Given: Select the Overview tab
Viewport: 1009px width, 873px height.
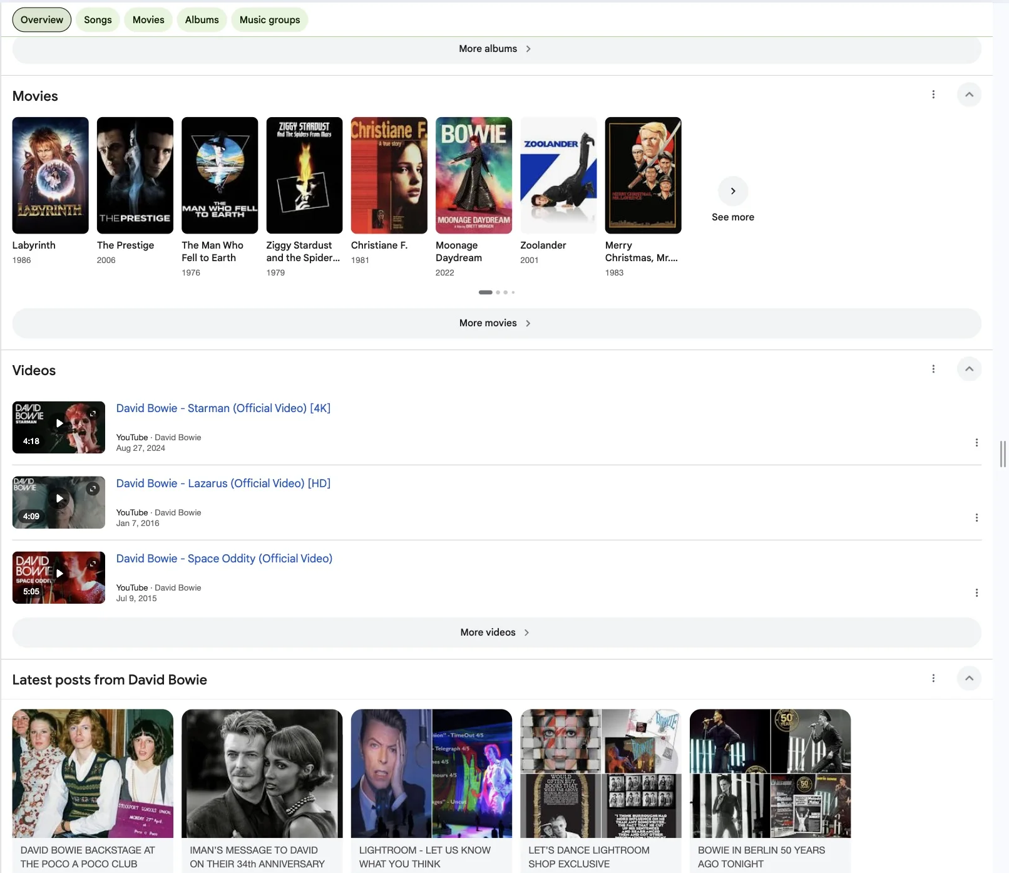Looking at the screenshot, I should 42,19.
